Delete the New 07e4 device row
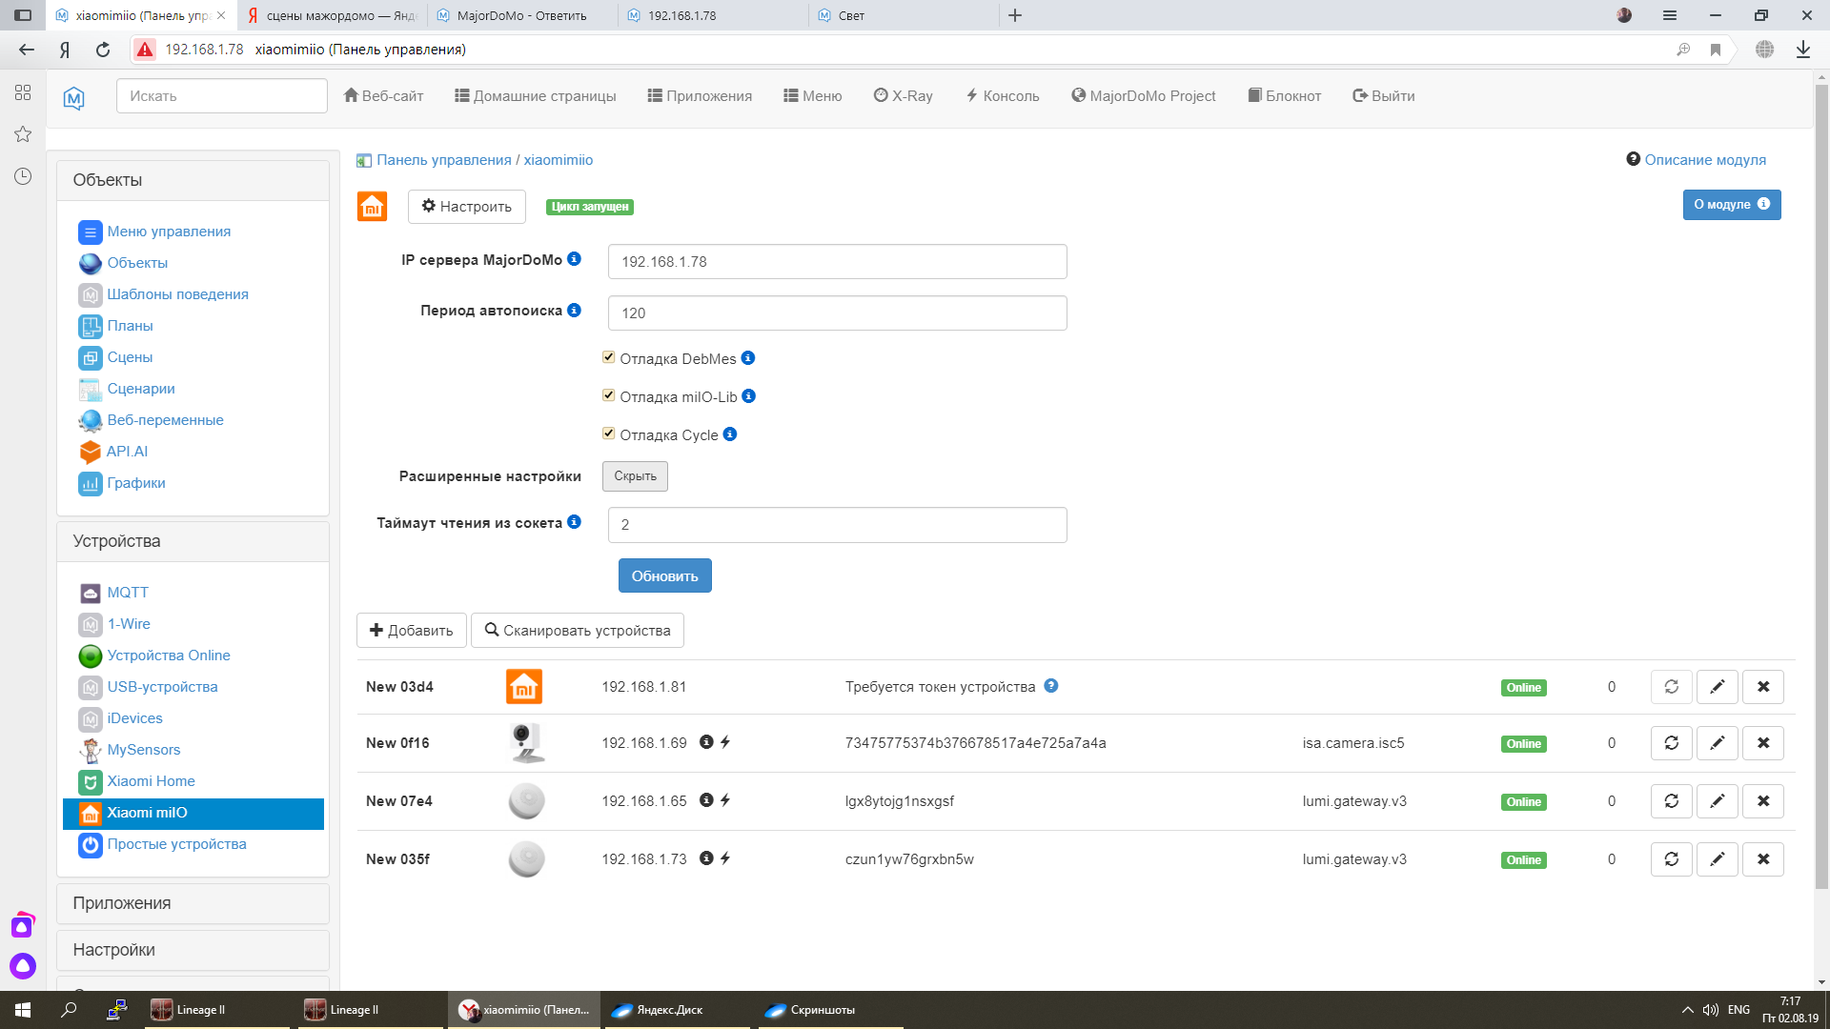The height and width of the screenshot is (1029, 1830). coord(1762,801)
